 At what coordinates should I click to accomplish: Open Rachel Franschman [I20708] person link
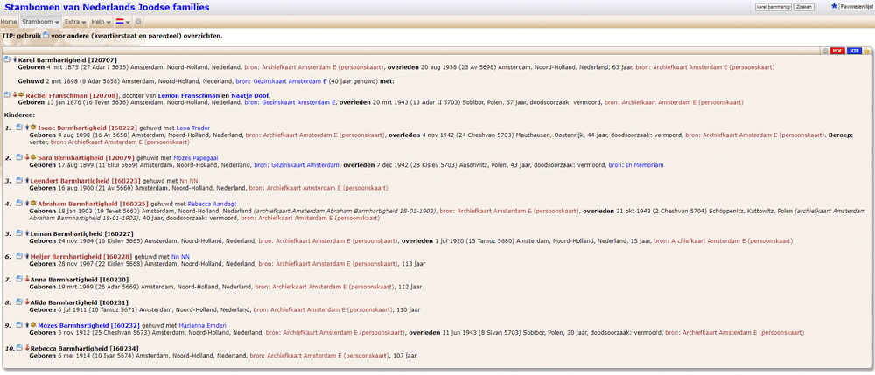pyautogui.click(x=73, y=96)
